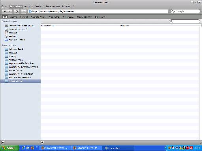Open Google Maps bookmark
The image size is (203, 151).
(38, 17)
